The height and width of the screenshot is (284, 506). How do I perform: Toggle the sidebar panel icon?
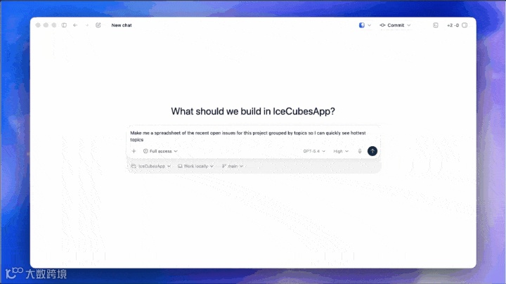(x=64, y=25)
